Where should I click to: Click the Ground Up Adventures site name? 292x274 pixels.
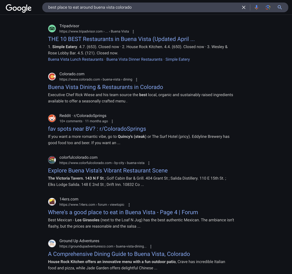79,241
